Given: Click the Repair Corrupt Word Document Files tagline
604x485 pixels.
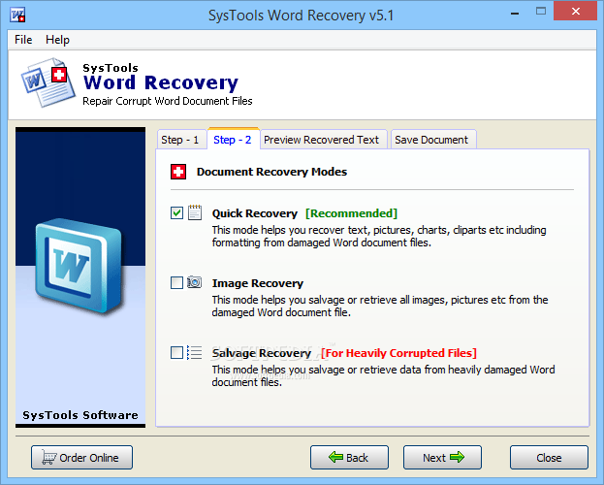Looking at the screenshot, I should tap(167, 101).
